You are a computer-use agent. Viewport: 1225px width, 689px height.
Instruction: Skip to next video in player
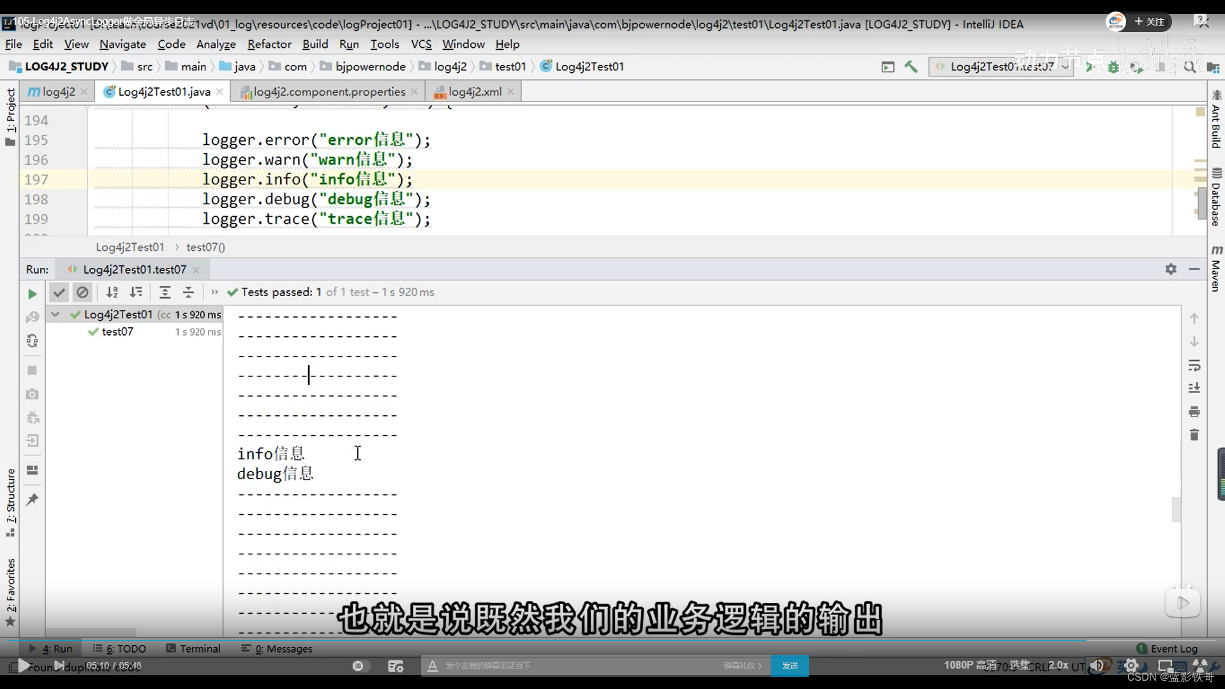59,665
